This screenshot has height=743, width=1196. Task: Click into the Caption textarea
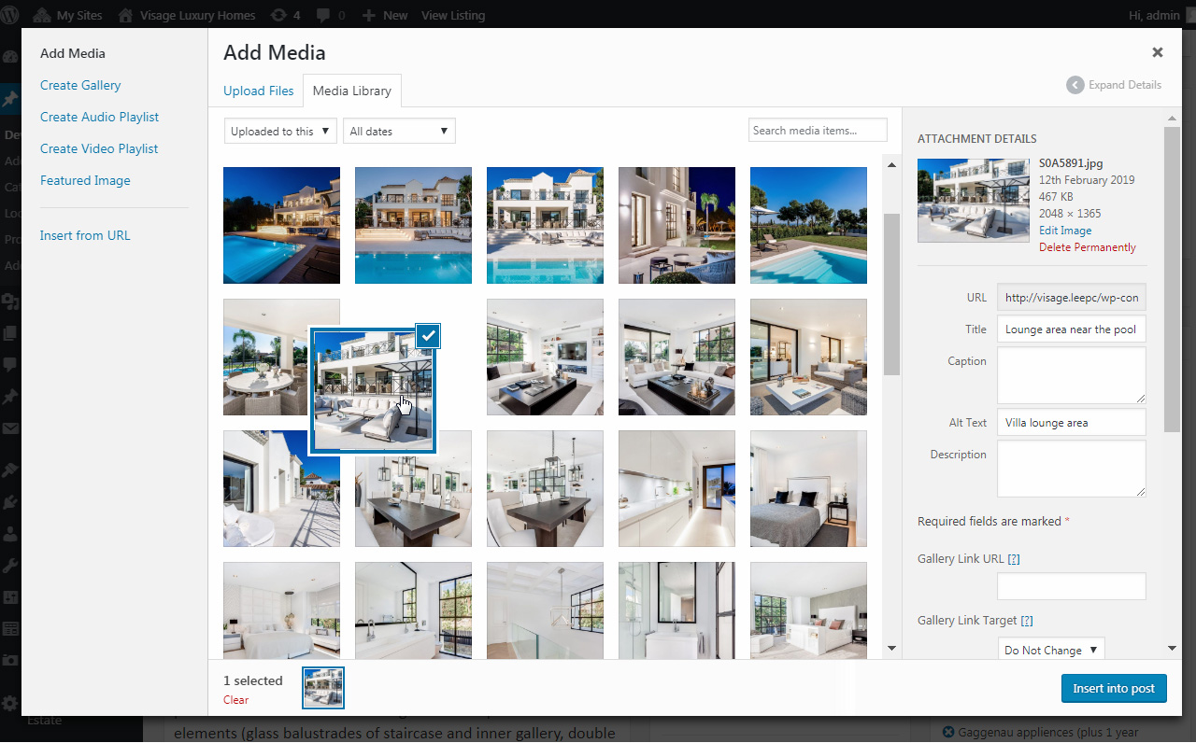point(1072,375)
